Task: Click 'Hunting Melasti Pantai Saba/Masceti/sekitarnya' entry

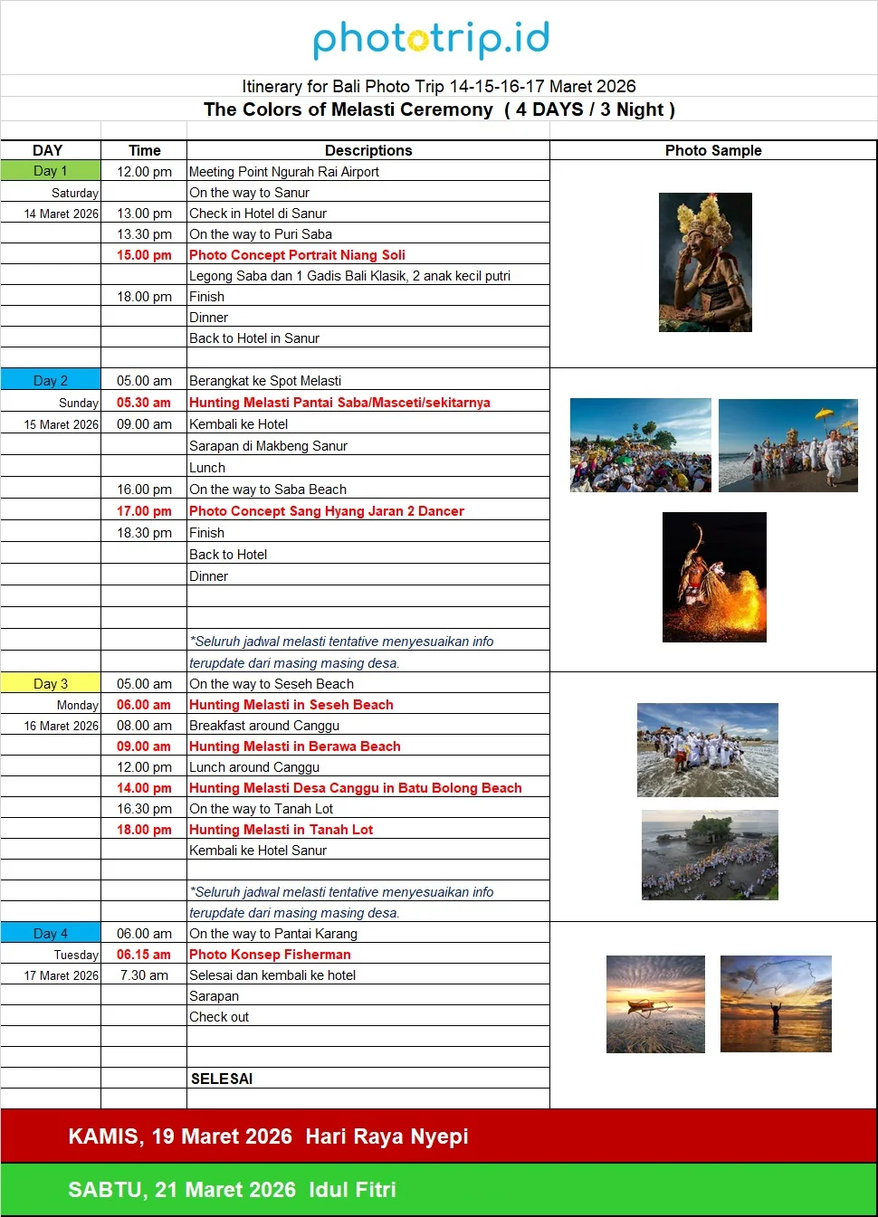Action: pos(368,402)
